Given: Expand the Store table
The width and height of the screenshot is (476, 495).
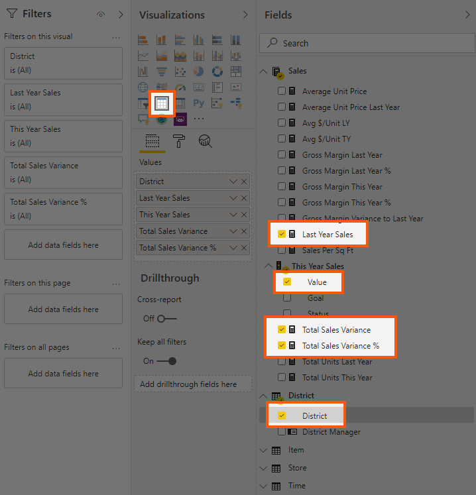Looking at the screenshot, I should point(263,468).
